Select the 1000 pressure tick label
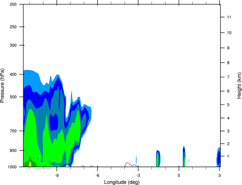The width and height of the screenshot is (242, 185). point(12,167)
